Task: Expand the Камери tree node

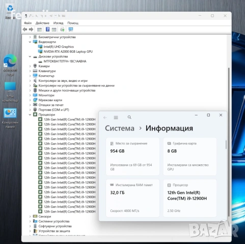Action: pos(30,66)
